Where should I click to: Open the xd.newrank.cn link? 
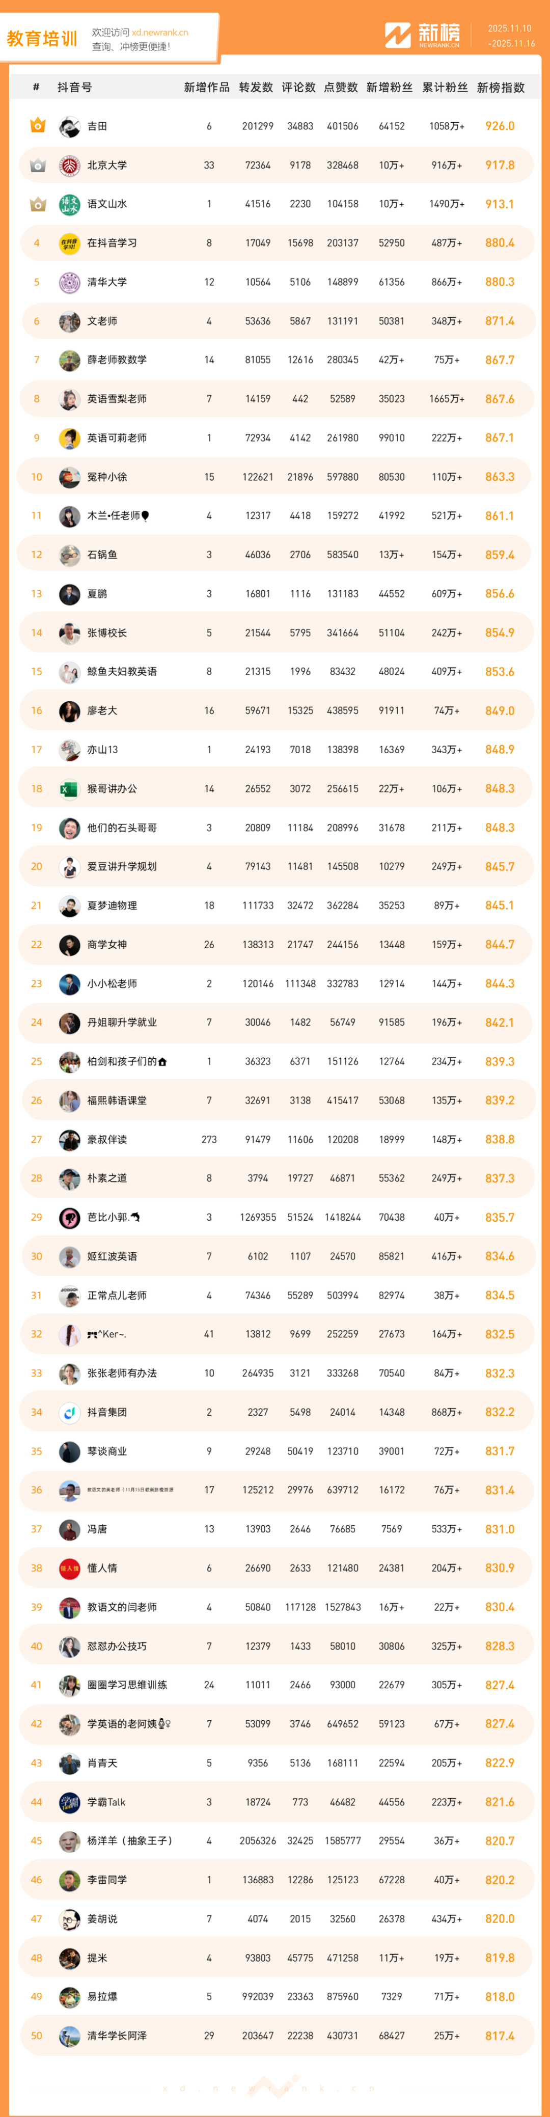(159, 33)
